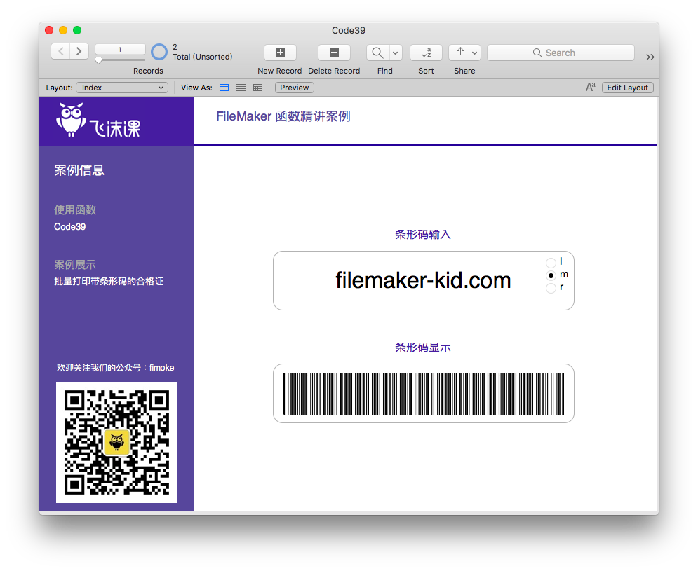The image size is (698, 571).
Task: Click '批量打印带条形码的合格证' text
Action: [x=109, y=282]
